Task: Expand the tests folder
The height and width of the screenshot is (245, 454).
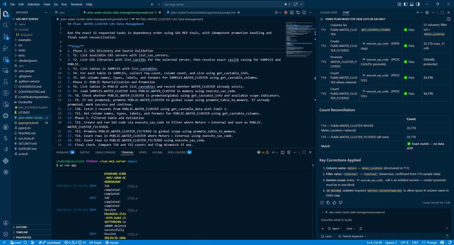Action: [x=21, y=55]
